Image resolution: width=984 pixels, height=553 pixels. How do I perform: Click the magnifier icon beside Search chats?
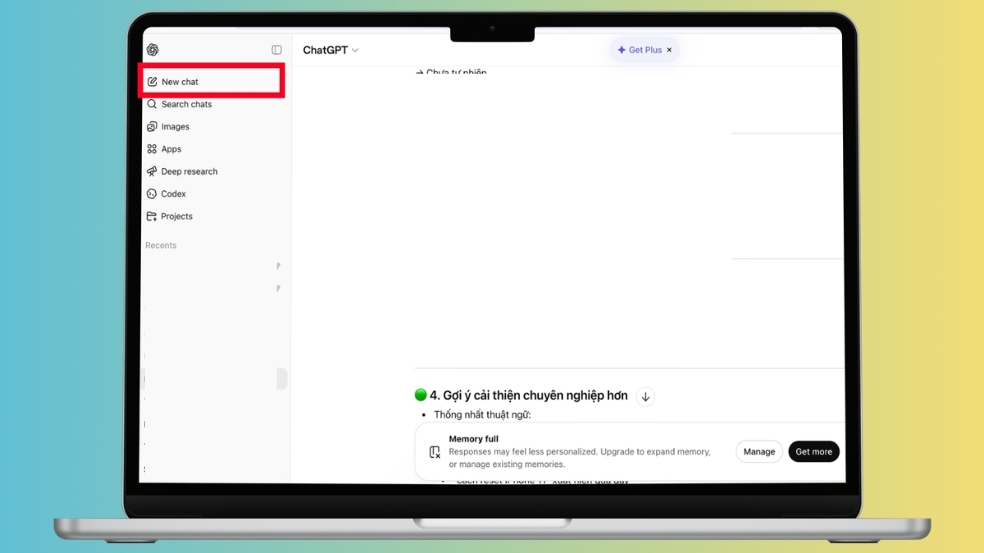pos(152,104)
